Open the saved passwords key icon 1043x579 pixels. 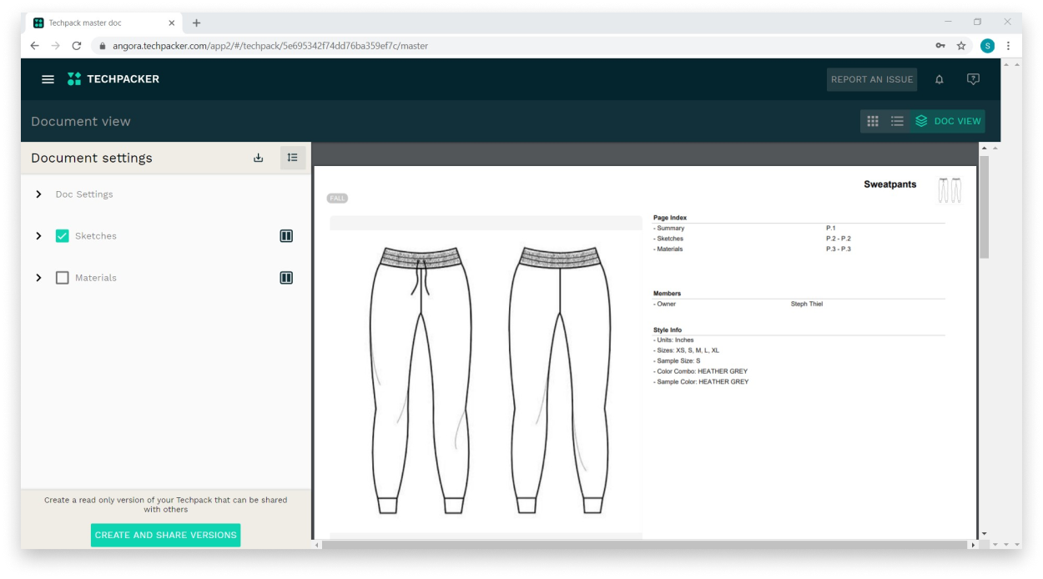940,46
